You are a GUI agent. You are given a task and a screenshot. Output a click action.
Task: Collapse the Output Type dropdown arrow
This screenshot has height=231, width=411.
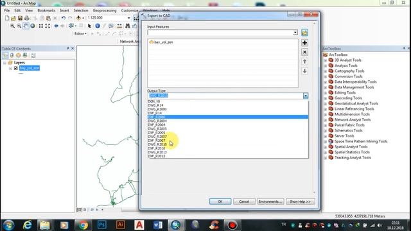click(x=306, y=96)
